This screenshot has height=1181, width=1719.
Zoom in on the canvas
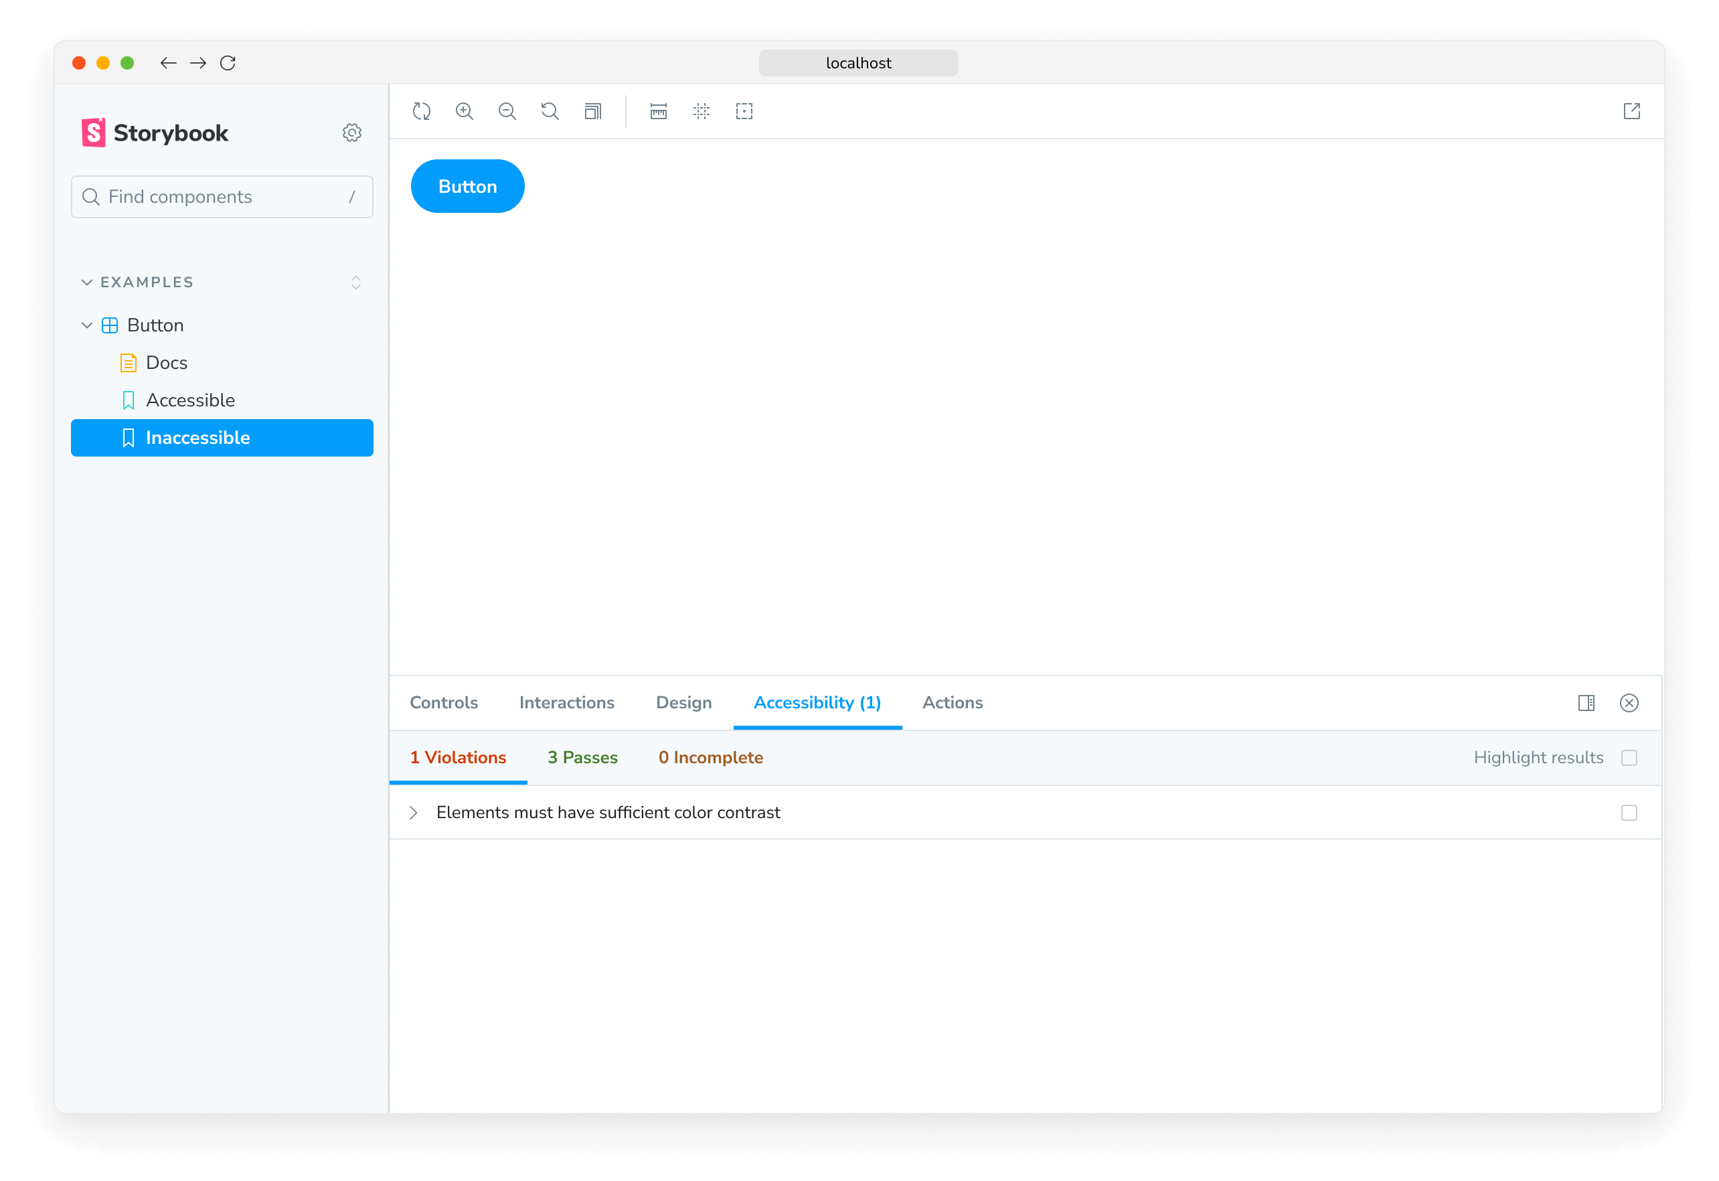pyautogui.click(x=465, y=111)
